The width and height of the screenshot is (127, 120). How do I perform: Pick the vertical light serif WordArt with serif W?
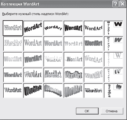tap(114, 59)
